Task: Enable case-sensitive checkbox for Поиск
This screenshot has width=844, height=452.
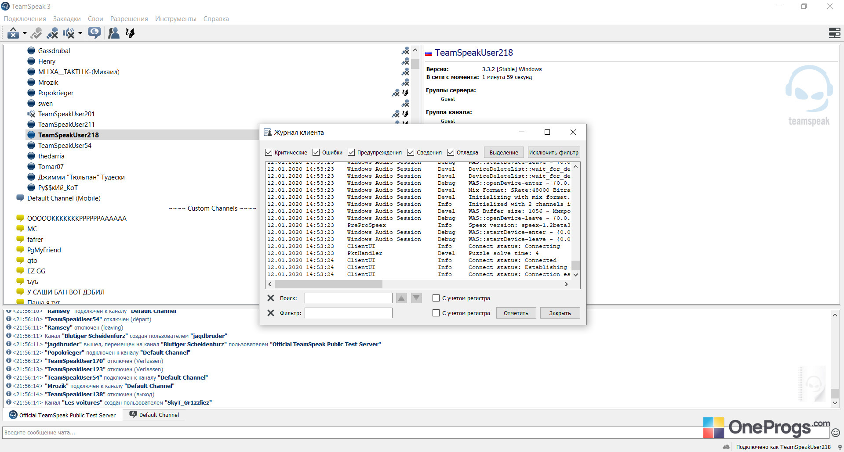Action: pyautogui.click(x=436, y=298)
